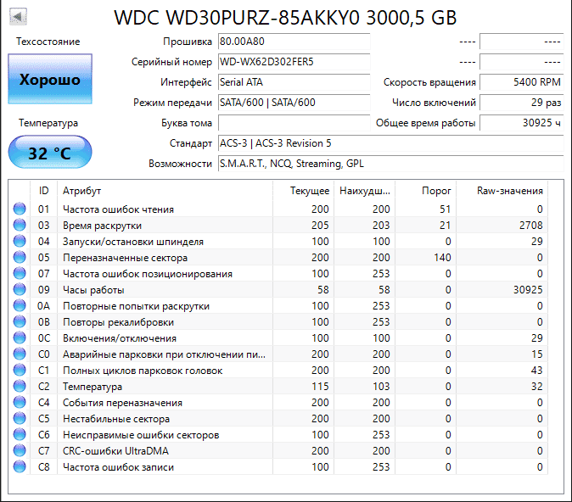Click the Возможности field with S.M.A.R.T.
Image resolution: width=572 pixels, height=502 pixels.
click(391, 164)
